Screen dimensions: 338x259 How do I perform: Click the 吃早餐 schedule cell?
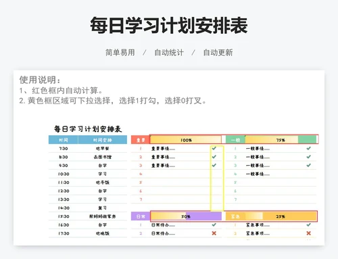[103, 149]
